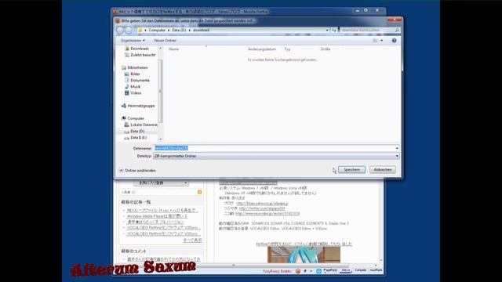Click the Änderungsdatum column header
The height and width of the screenshot is (282, 502).
coord(262,49)
